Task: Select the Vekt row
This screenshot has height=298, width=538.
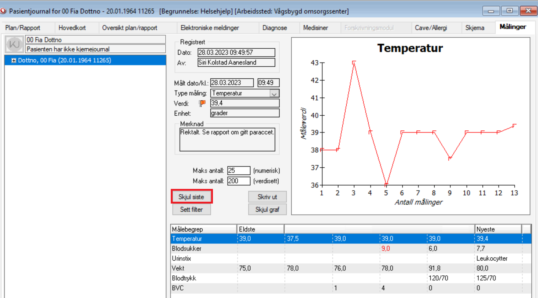Action: pyautogui.click(x=351, y=268)
